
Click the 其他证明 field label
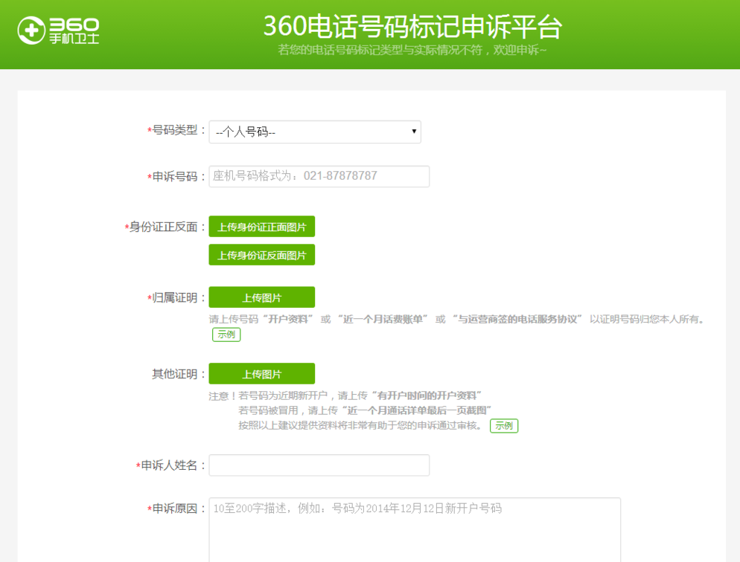pos(179,374)
